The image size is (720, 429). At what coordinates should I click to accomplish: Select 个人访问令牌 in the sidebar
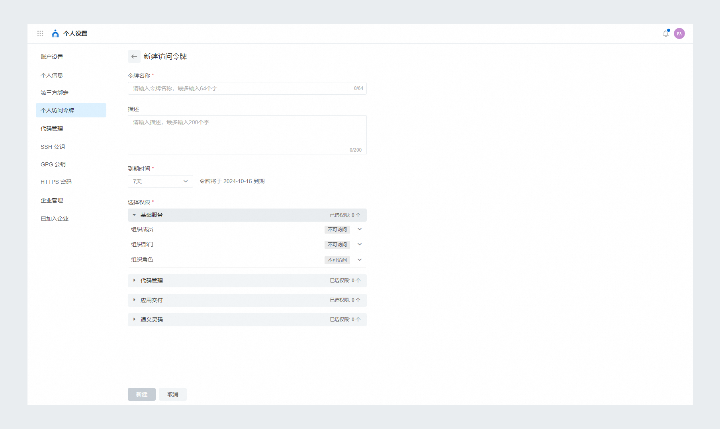[71, 110]
